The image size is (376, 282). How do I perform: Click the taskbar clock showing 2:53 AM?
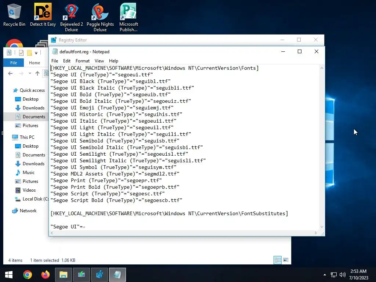point(358,275)
